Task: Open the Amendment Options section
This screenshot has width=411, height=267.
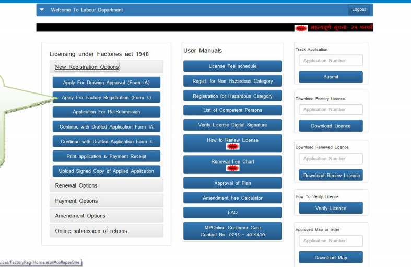Action: 80,216
